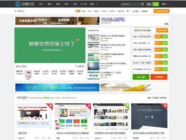
Task: Click the speaker announcement icon
Action: tap(15, 11)
